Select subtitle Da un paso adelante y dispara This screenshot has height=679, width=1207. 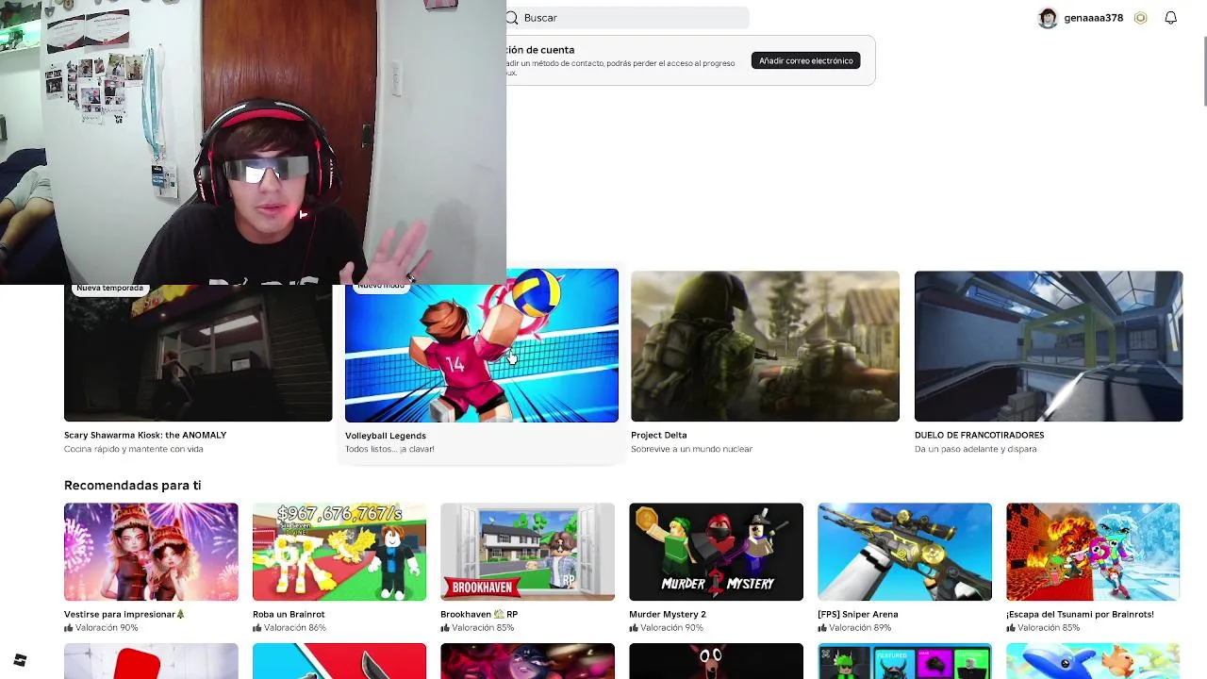pyautogui.click(x=976, y=449)
